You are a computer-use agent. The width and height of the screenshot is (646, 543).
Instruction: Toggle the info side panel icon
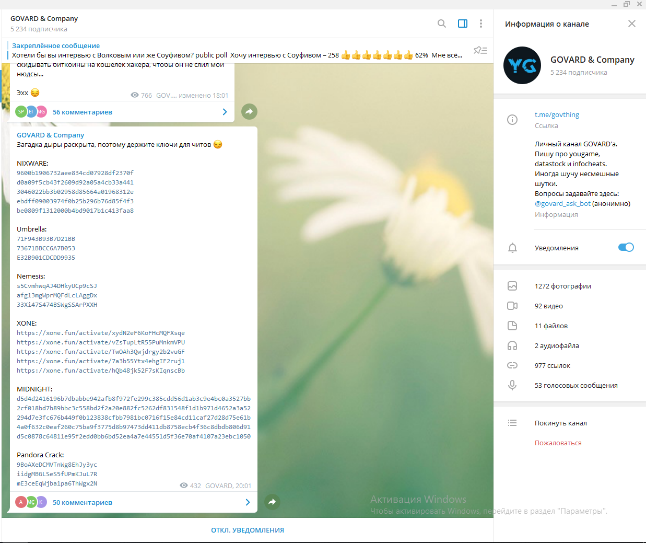click(463, 24)
